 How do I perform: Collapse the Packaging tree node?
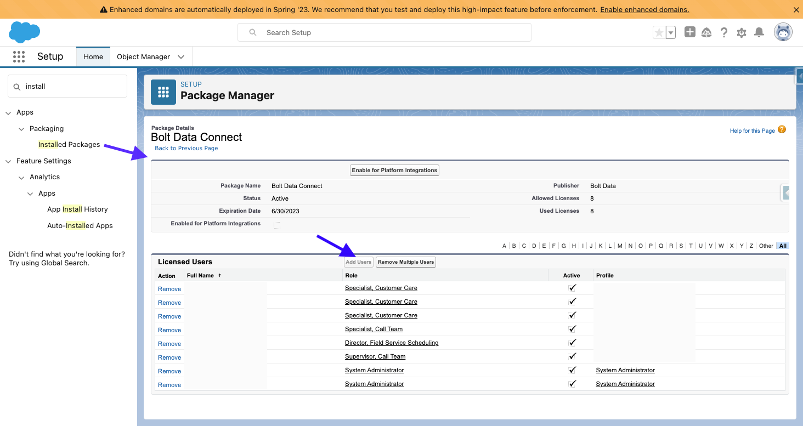click(x=21, y=129)
